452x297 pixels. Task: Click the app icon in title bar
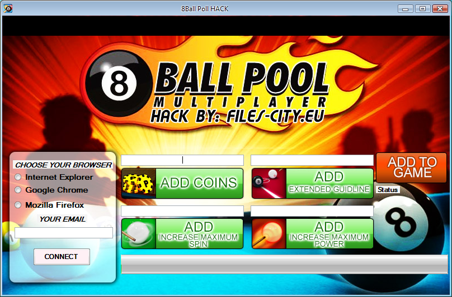(x=8, y=8)
